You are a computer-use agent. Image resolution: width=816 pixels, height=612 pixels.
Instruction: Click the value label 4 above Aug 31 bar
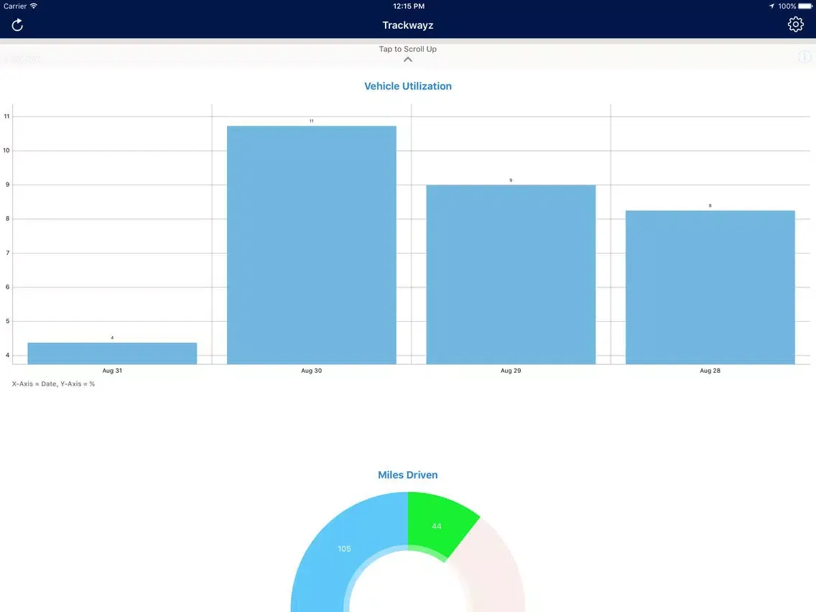pyautogui.click(x=112, y=338)
